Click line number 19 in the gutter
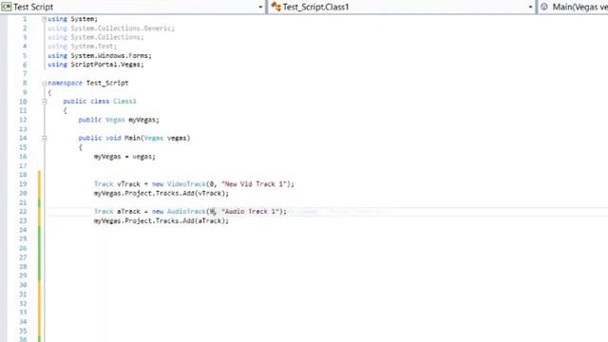Screen dimensions: 608x342 pyautogui.click(x=23, y=184)
